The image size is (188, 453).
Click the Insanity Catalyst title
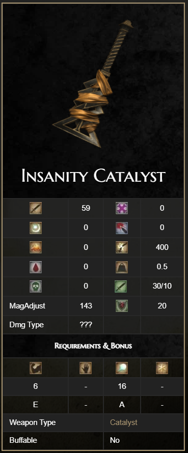coord(93,176)
